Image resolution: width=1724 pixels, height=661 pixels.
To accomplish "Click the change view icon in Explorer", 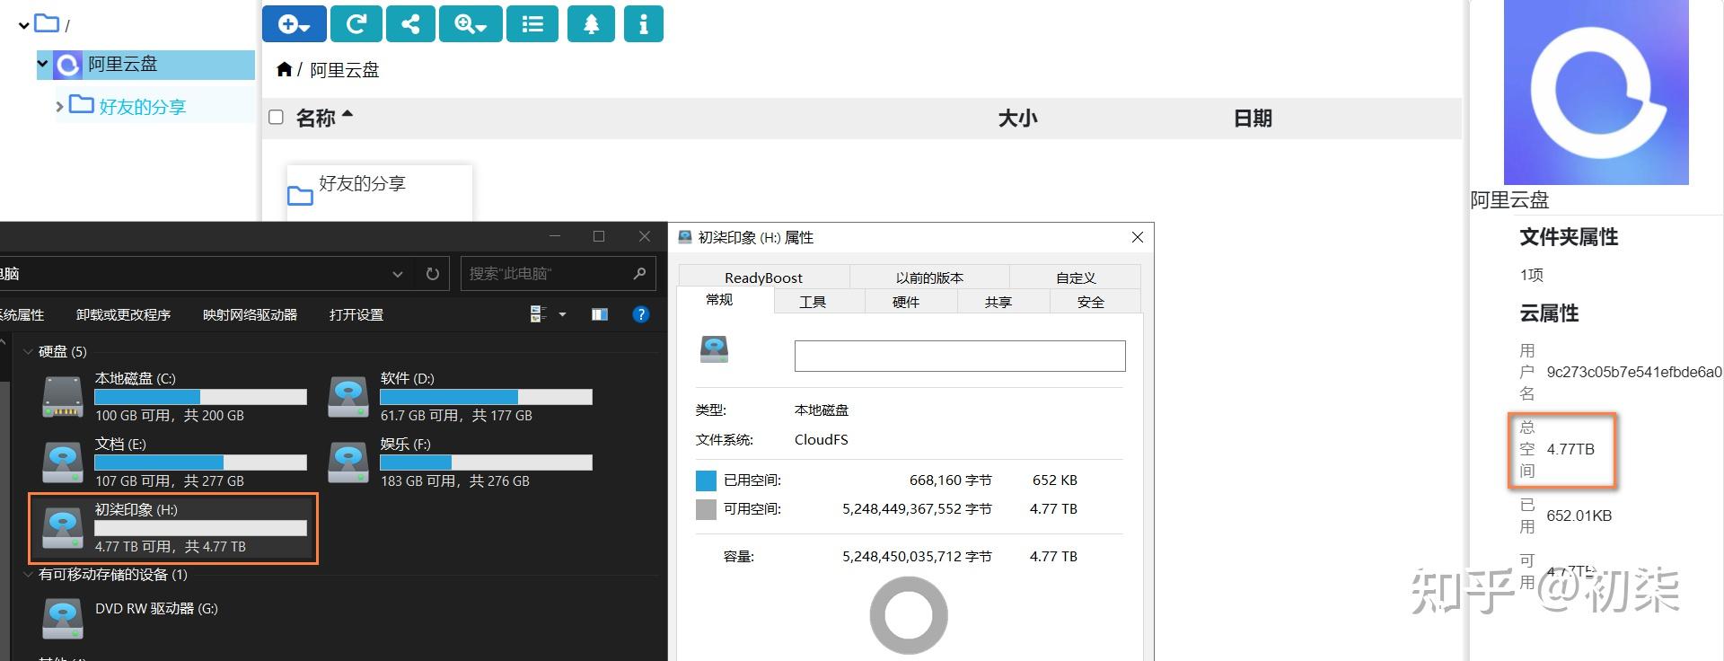I will [539, 314].
